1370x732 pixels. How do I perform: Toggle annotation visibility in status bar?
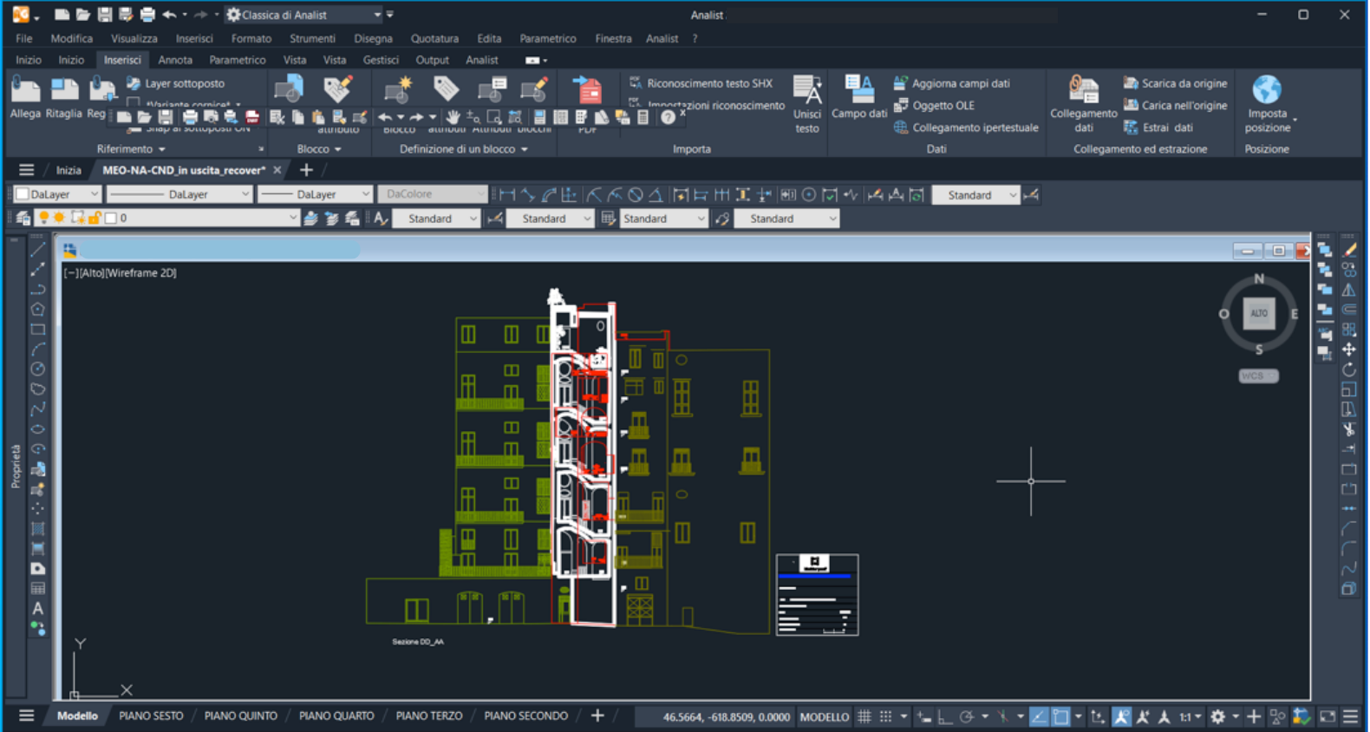pos(1121,716)
